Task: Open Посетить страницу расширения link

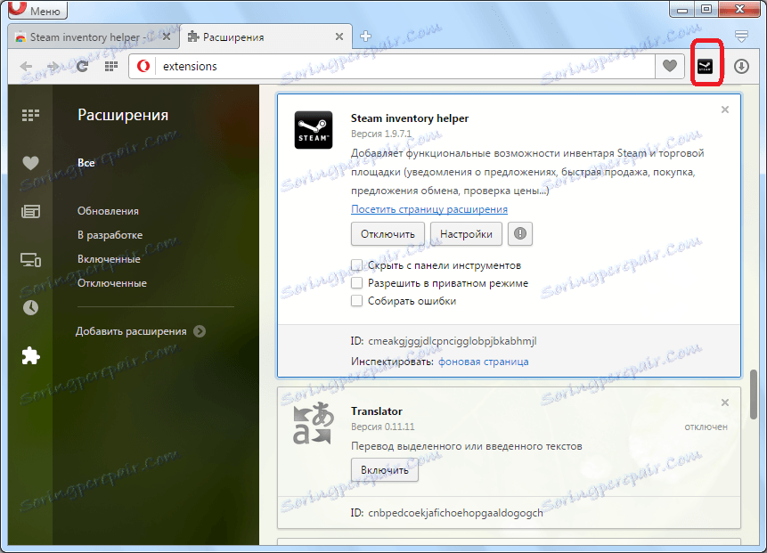Action: pos(429,209)
